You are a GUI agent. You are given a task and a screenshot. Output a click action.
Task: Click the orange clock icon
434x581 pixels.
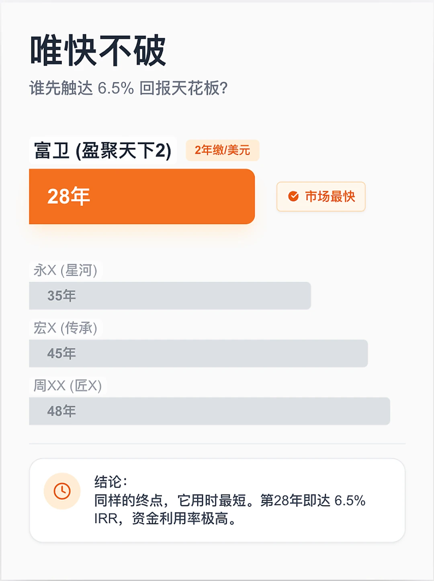point(62,491)
